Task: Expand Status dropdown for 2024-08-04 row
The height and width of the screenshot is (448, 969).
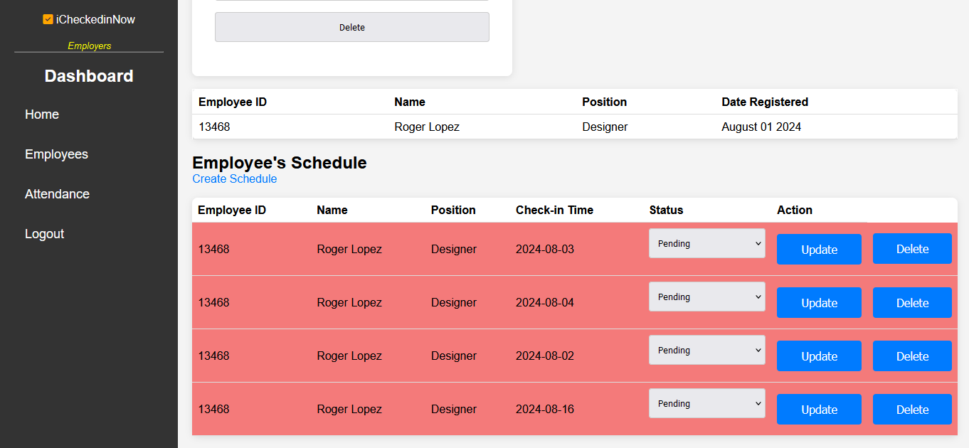Action: pyautogui.click(x=706, y=297)
